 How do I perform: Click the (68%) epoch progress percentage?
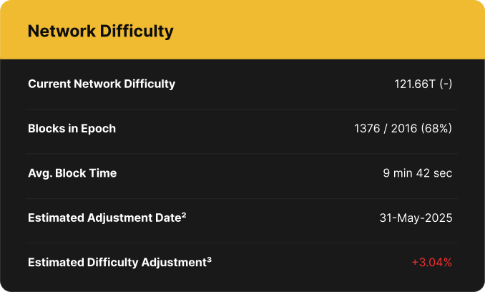436,128
